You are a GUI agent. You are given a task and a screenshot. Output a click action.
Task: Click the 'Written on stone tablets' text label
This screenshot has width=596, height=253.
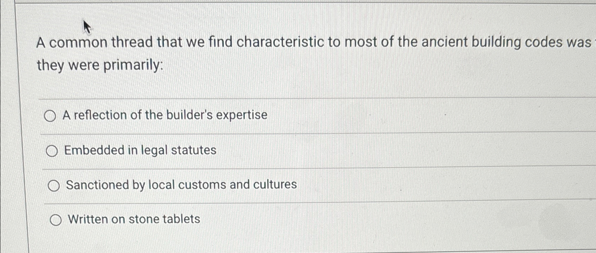[135, 219]
